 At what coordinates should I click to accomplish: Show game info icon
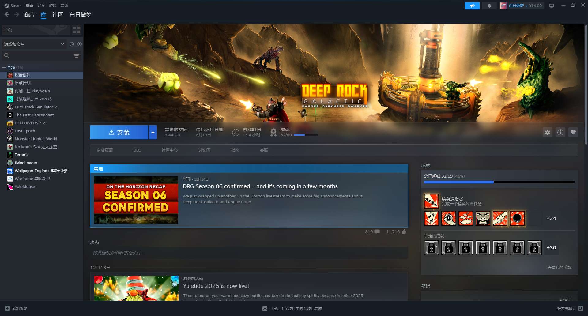(x=560, y=132)
